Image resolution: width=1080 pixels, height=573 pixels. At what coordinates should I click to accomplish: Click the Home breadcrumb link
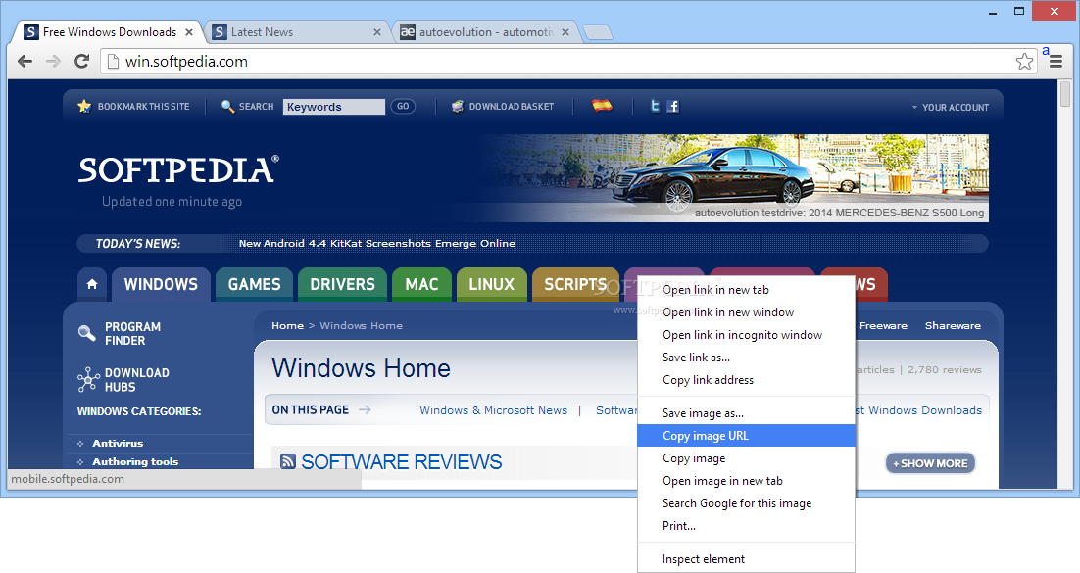(287, 326)
